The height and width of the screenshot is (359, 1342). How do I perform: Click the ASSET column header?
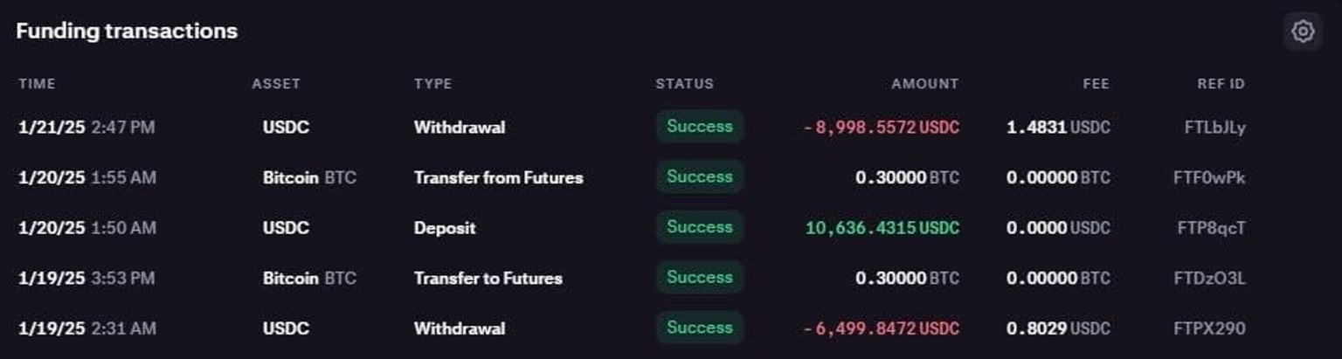click(276, 84)
